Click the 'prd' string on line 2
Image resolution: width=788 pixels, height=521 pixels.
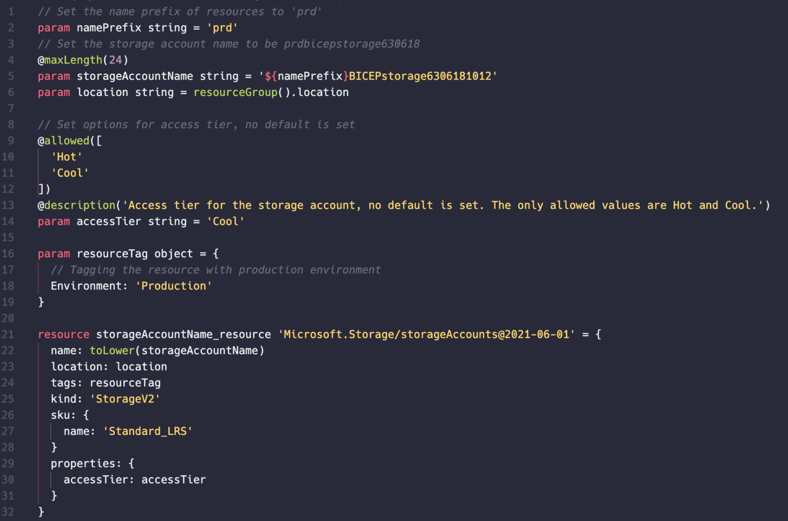click(222, 28)
